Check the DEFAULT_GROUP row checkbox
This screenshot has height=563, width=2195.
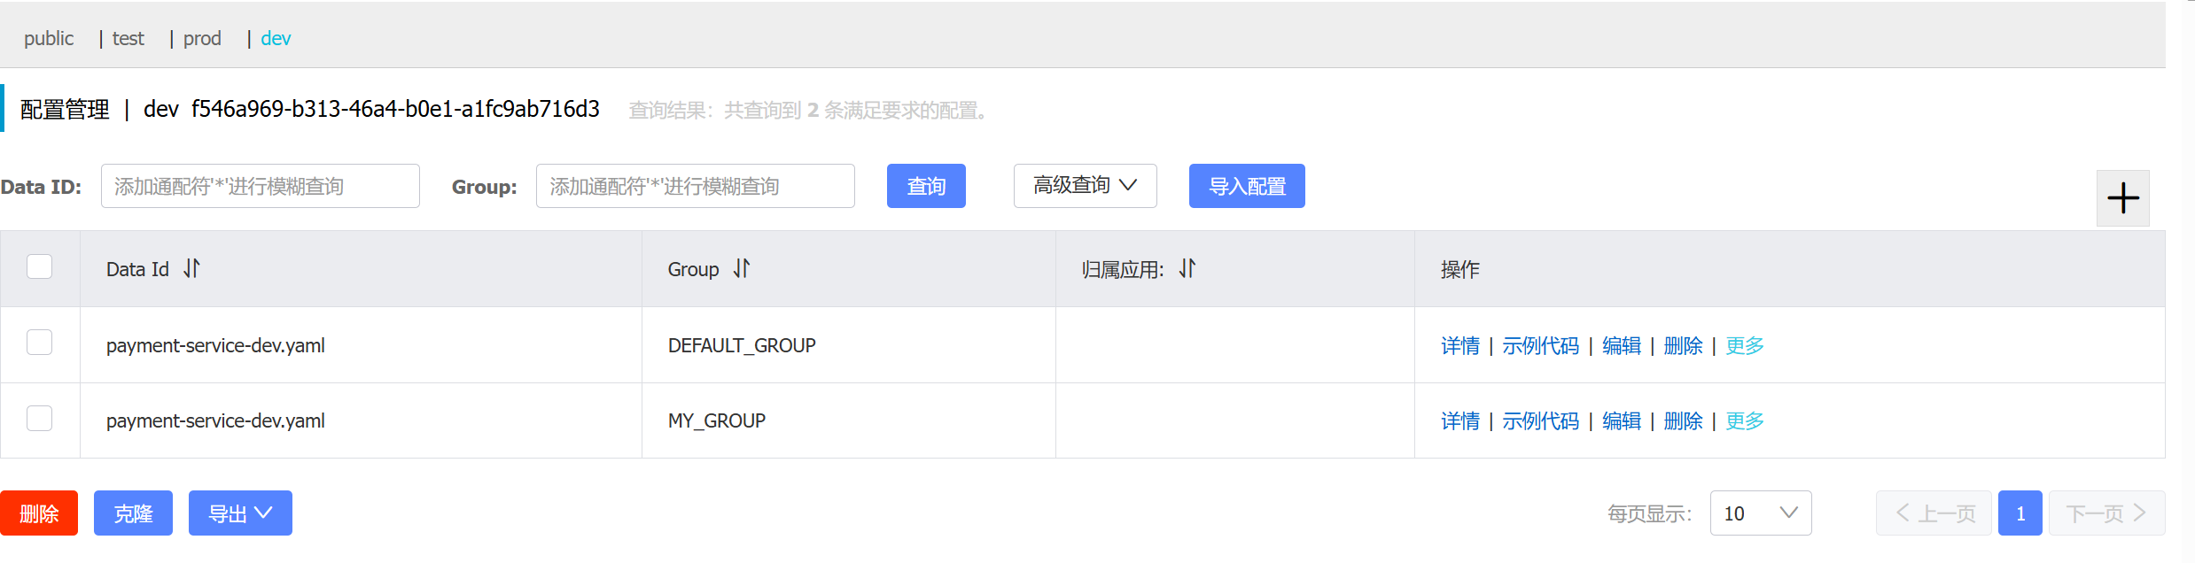pos(40,343)
